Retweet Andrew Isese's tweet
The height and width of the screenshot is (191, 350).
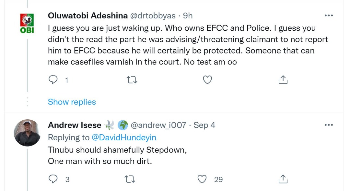coord(130,179)
